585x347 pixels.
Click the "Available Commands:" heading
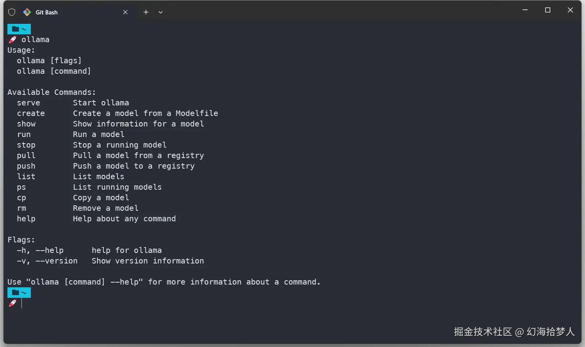(52, 92)
